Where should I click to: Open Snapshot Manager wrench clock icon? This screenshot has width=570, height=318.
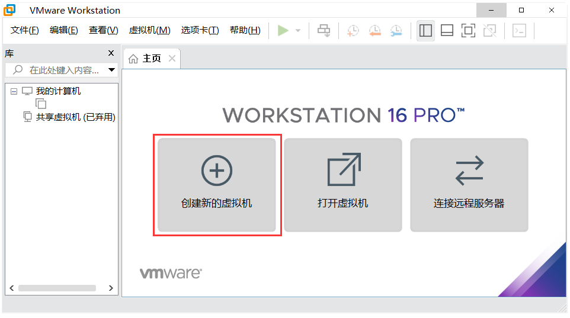point(396,31)
